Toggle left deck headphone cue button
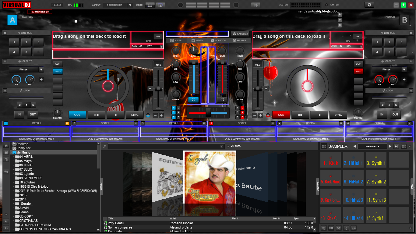 (193, 100)
